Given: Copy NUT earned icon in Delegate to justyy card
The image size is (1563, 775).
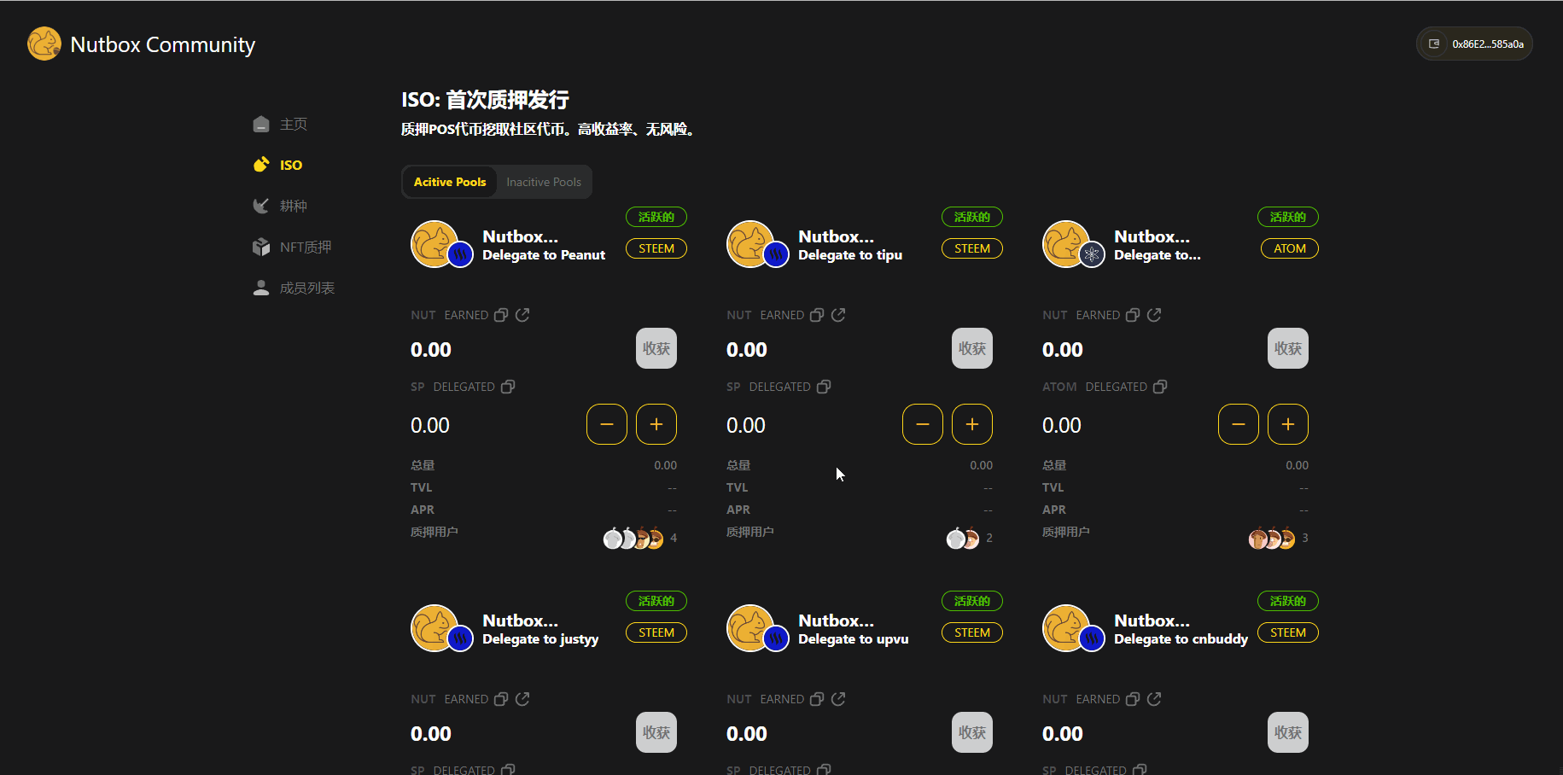Looking at the screenshot, I should click(501, 699).
